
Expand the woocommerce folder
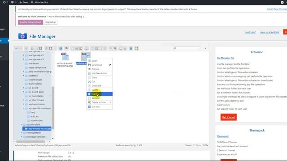(x=23, y=104)
